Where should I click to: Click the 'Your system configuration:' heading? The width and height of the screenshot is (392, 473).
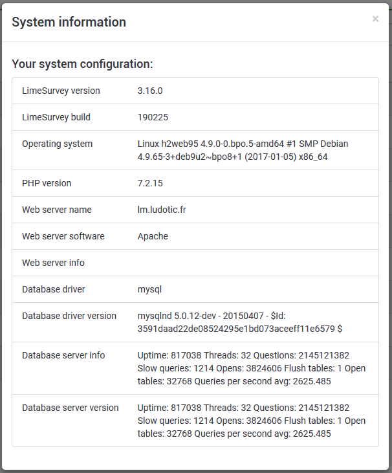[x=82, y=64]
